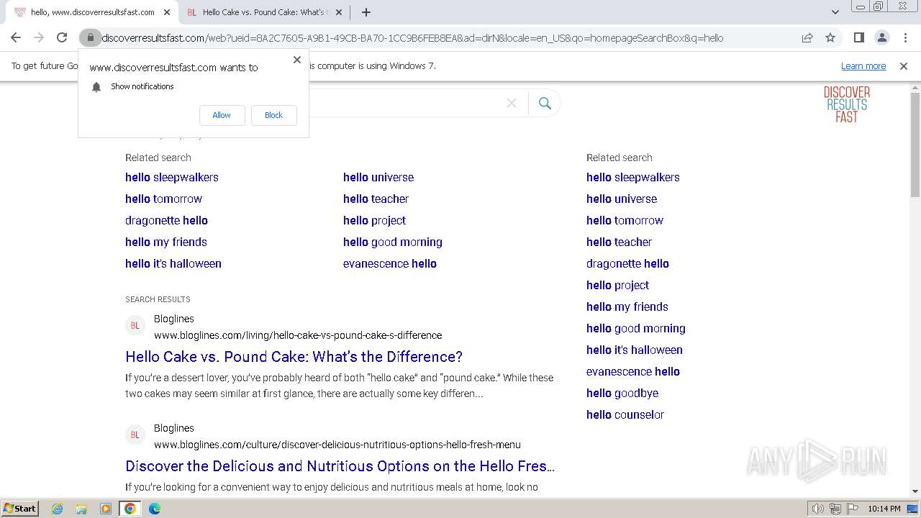Open hello teacher in right sidebar

click(619, 242)
